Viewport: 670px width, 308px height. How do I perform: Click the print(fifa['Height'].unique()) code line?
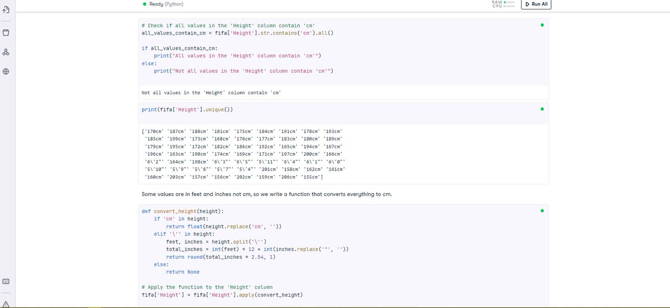tap(187, 109)
